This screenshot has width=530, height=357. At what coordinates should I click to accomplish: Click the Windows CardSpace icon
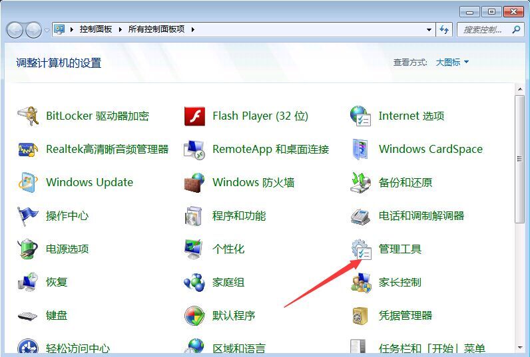(x=360, y=149)
